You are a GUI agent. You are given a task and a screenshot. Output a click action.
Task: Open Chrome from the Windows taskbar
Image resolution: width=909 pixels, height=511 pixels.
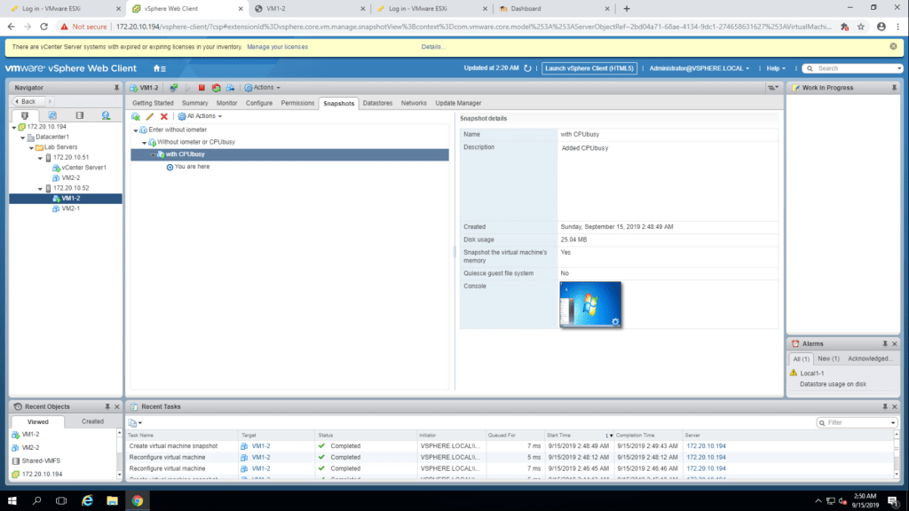tap(138, 500)
